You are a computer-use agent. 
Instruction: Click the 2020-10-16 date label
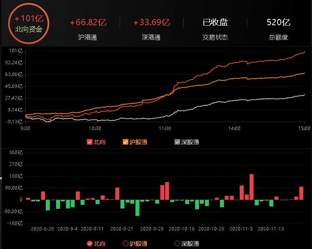(182, 229)
